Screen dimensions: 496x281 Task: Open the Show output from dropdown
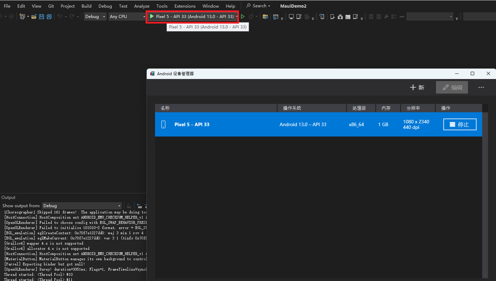point(82,206)
